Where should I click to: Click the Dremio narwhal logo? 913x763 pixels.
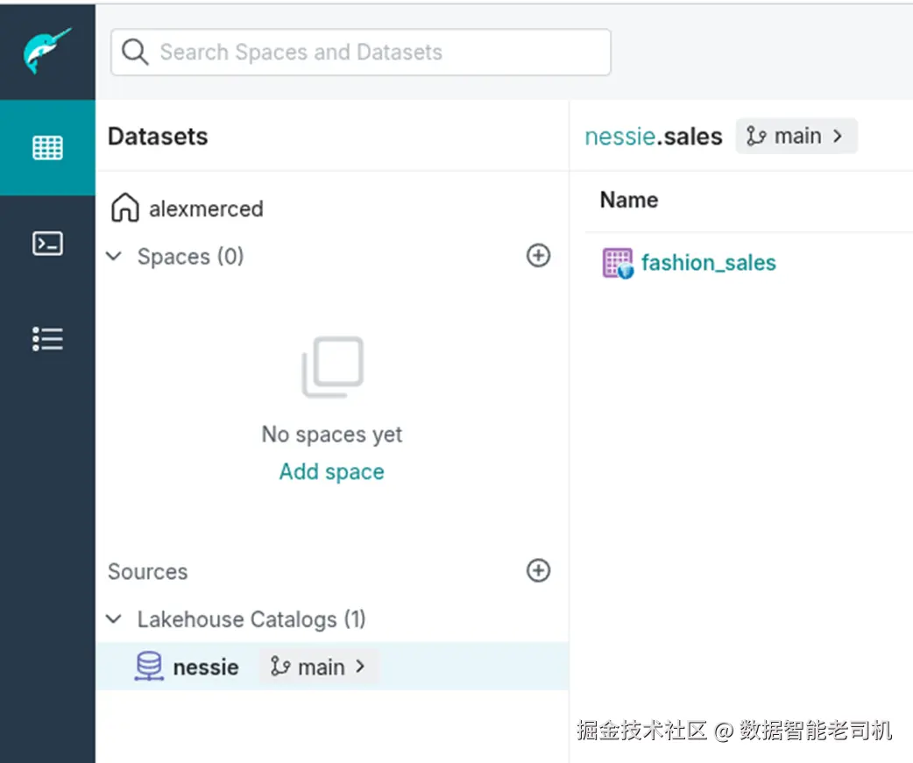coord(47,51)
